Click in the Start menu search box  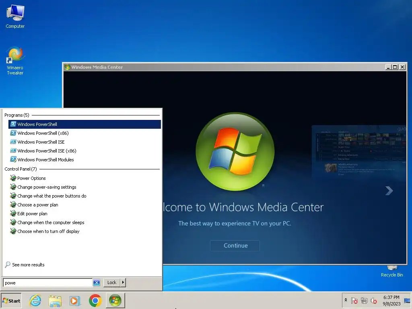point(47,283)
